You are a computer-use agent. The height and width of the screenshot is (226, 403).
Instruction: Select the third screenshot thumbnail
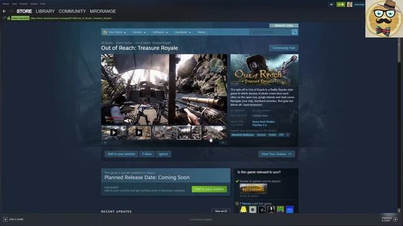click(x=164, y=132)
